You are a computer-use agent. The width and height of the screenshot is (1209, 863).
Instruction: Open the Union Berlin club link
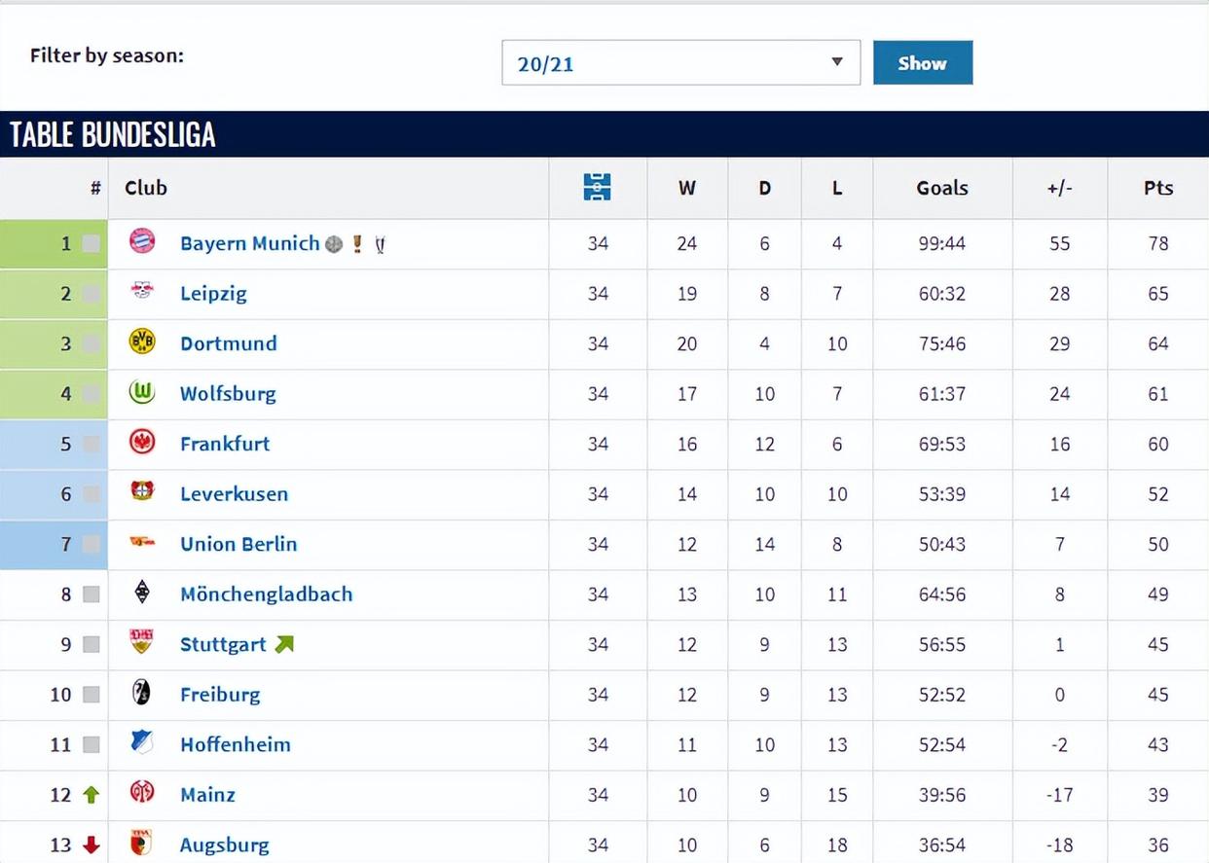[238, 544]
